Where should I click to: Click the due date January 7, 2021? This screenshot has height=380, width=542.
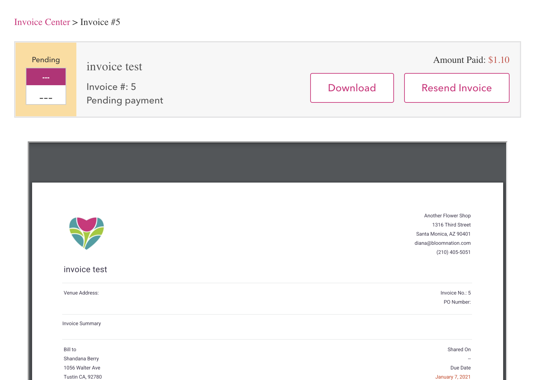coord(453,377)
